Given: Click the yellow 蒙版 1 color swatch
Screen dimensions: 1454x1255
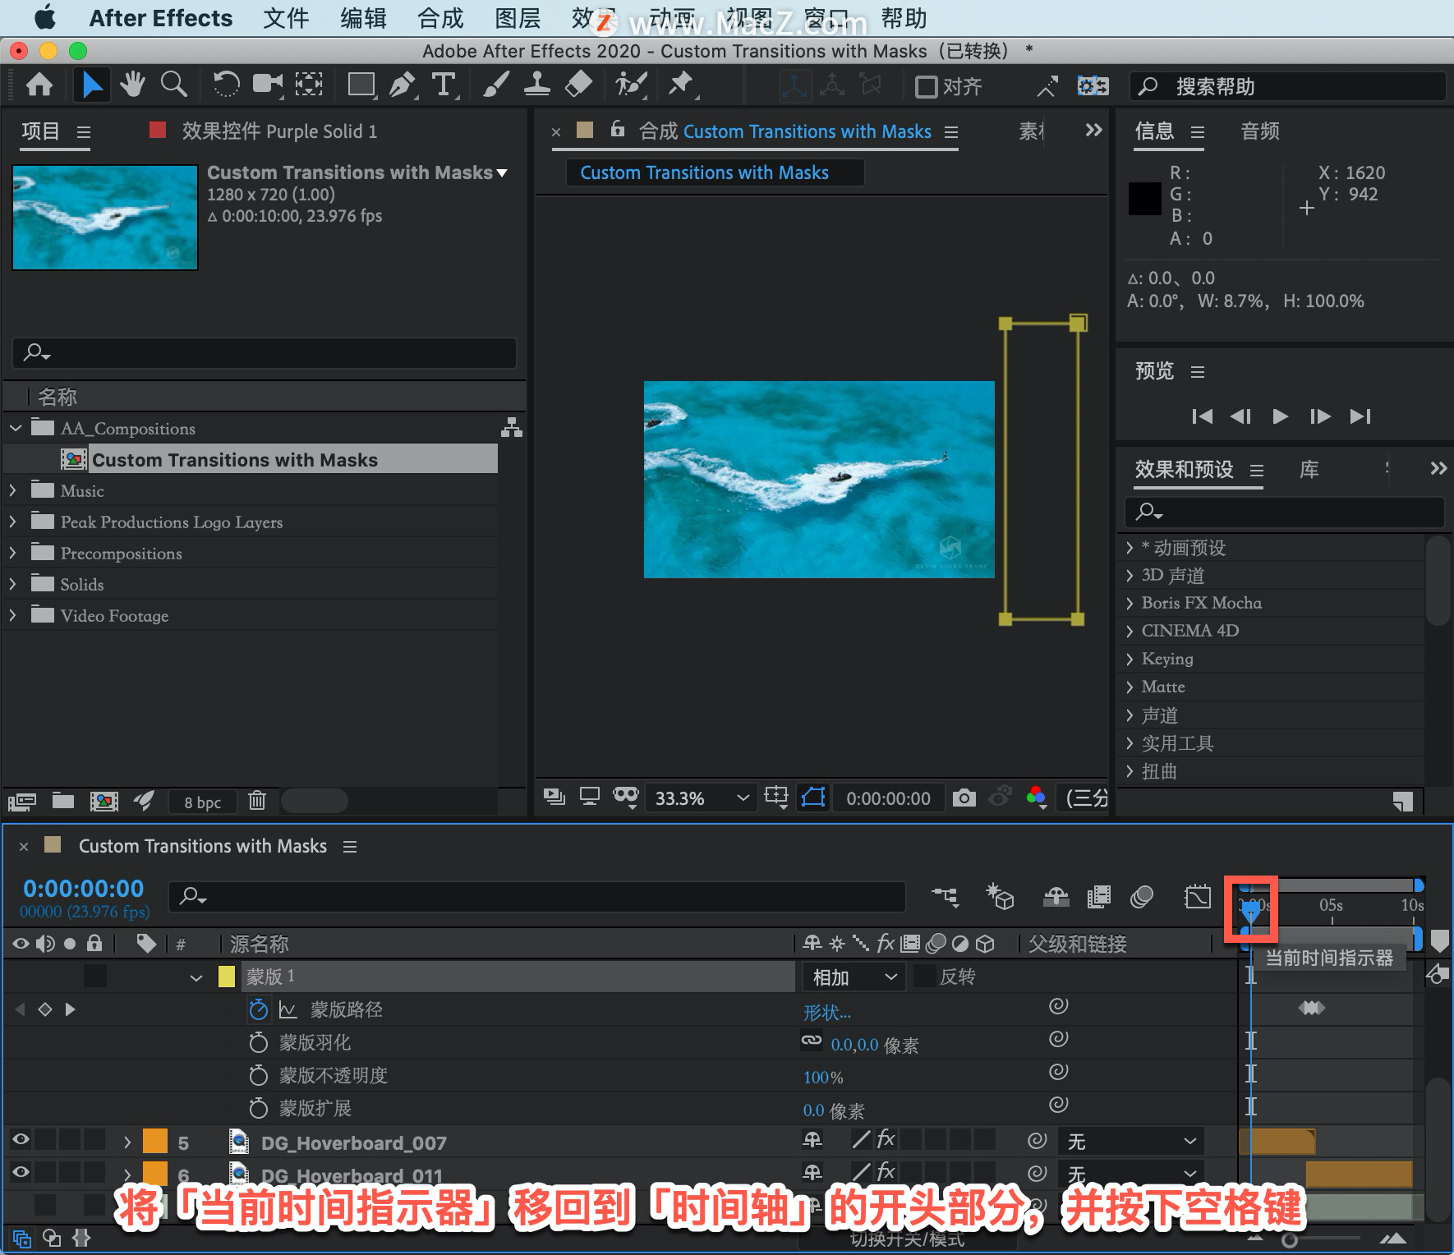Looking at the screenshot, I should click(227, 977).
